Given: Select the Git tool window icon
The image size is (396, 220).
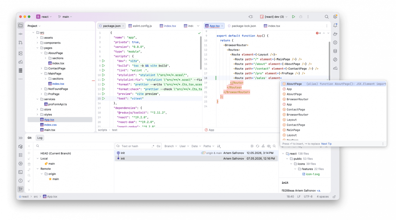Looking at the screenshot, I should 21,189.
